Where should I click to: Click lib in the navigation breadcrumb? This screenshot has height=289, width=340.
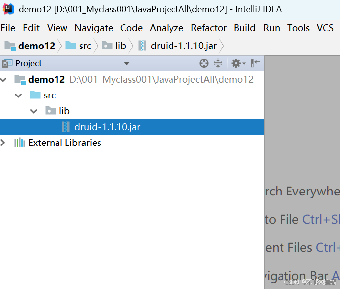(121, 46)
